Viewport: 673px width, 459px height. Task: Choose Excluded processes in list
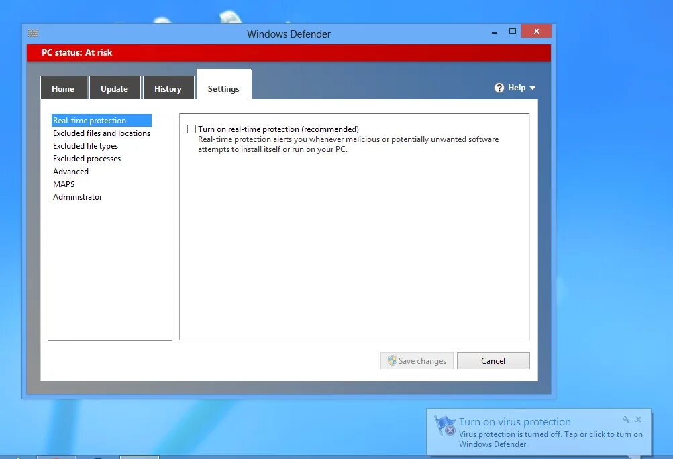(x=87, y=159)
